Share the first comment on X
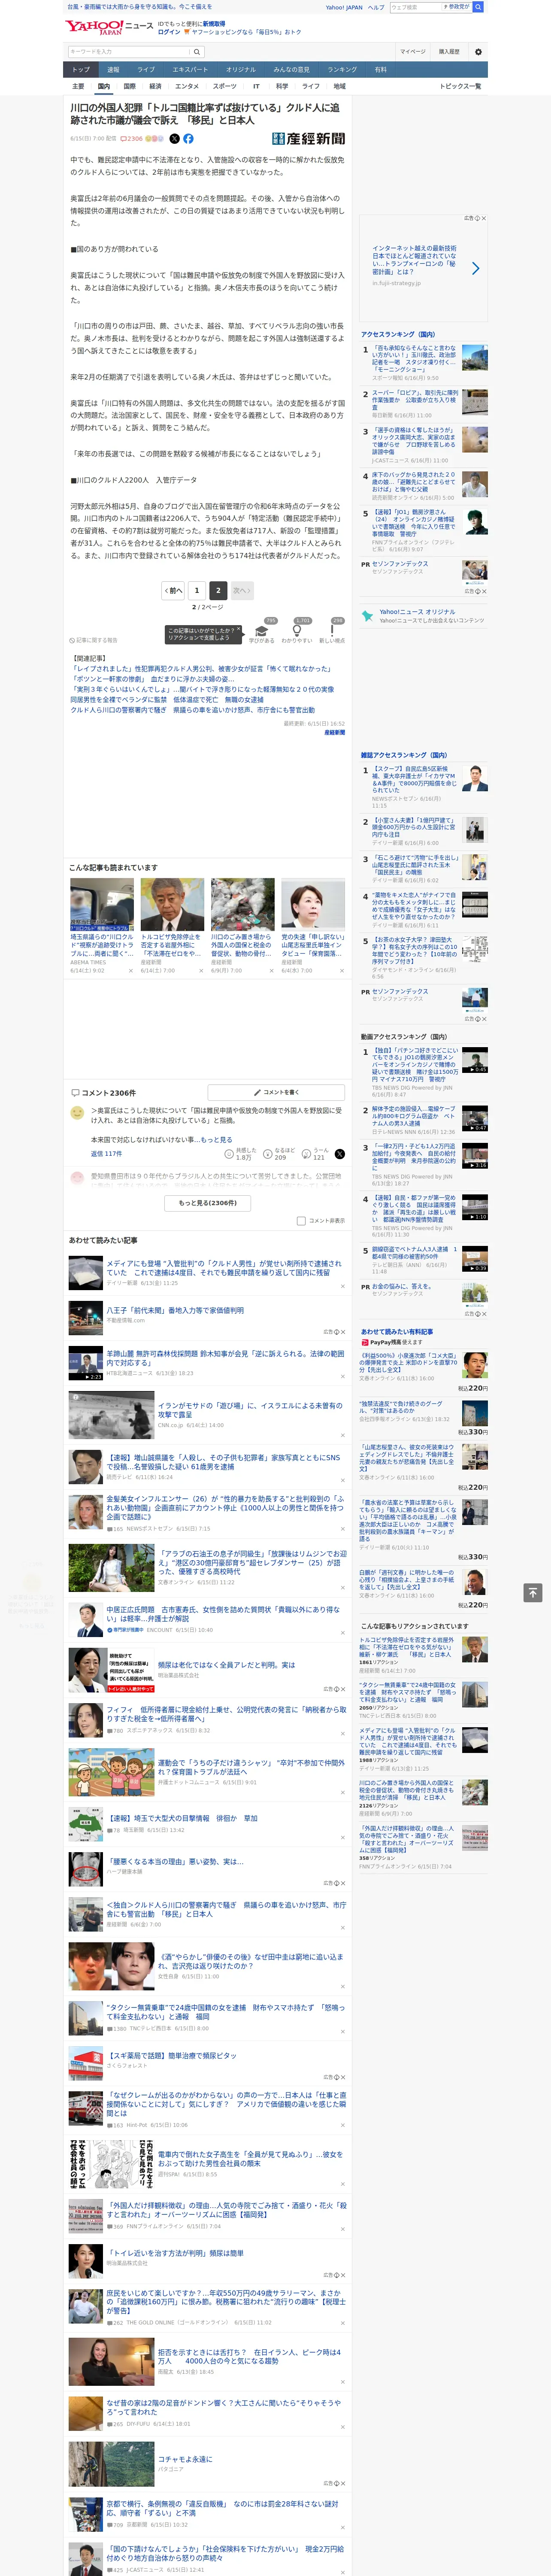This screenshot has height=2576, width=551. click(340, 1154)
